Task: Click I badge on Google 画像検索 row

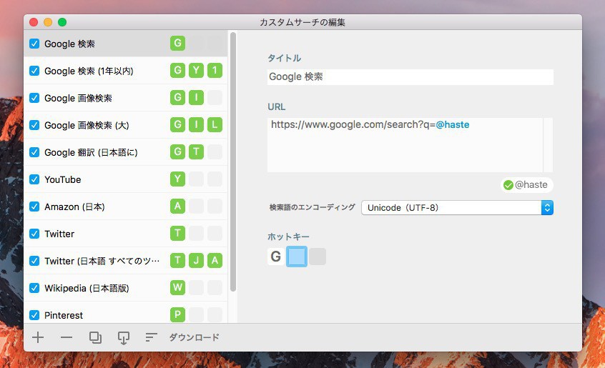Action: (x=196, y=97)
